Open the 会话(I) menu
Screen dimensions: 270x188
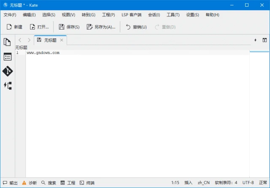pos(154,15)
